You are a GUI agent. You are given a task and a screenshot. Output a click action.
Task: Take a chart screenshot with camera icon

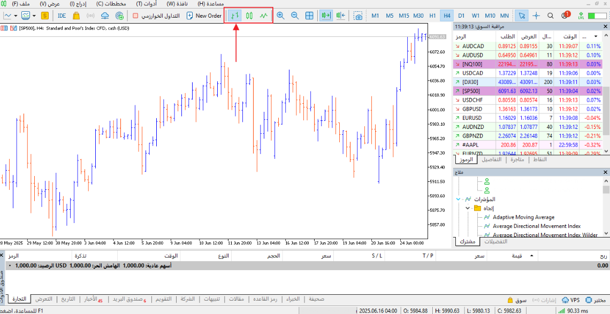point(358,16)
